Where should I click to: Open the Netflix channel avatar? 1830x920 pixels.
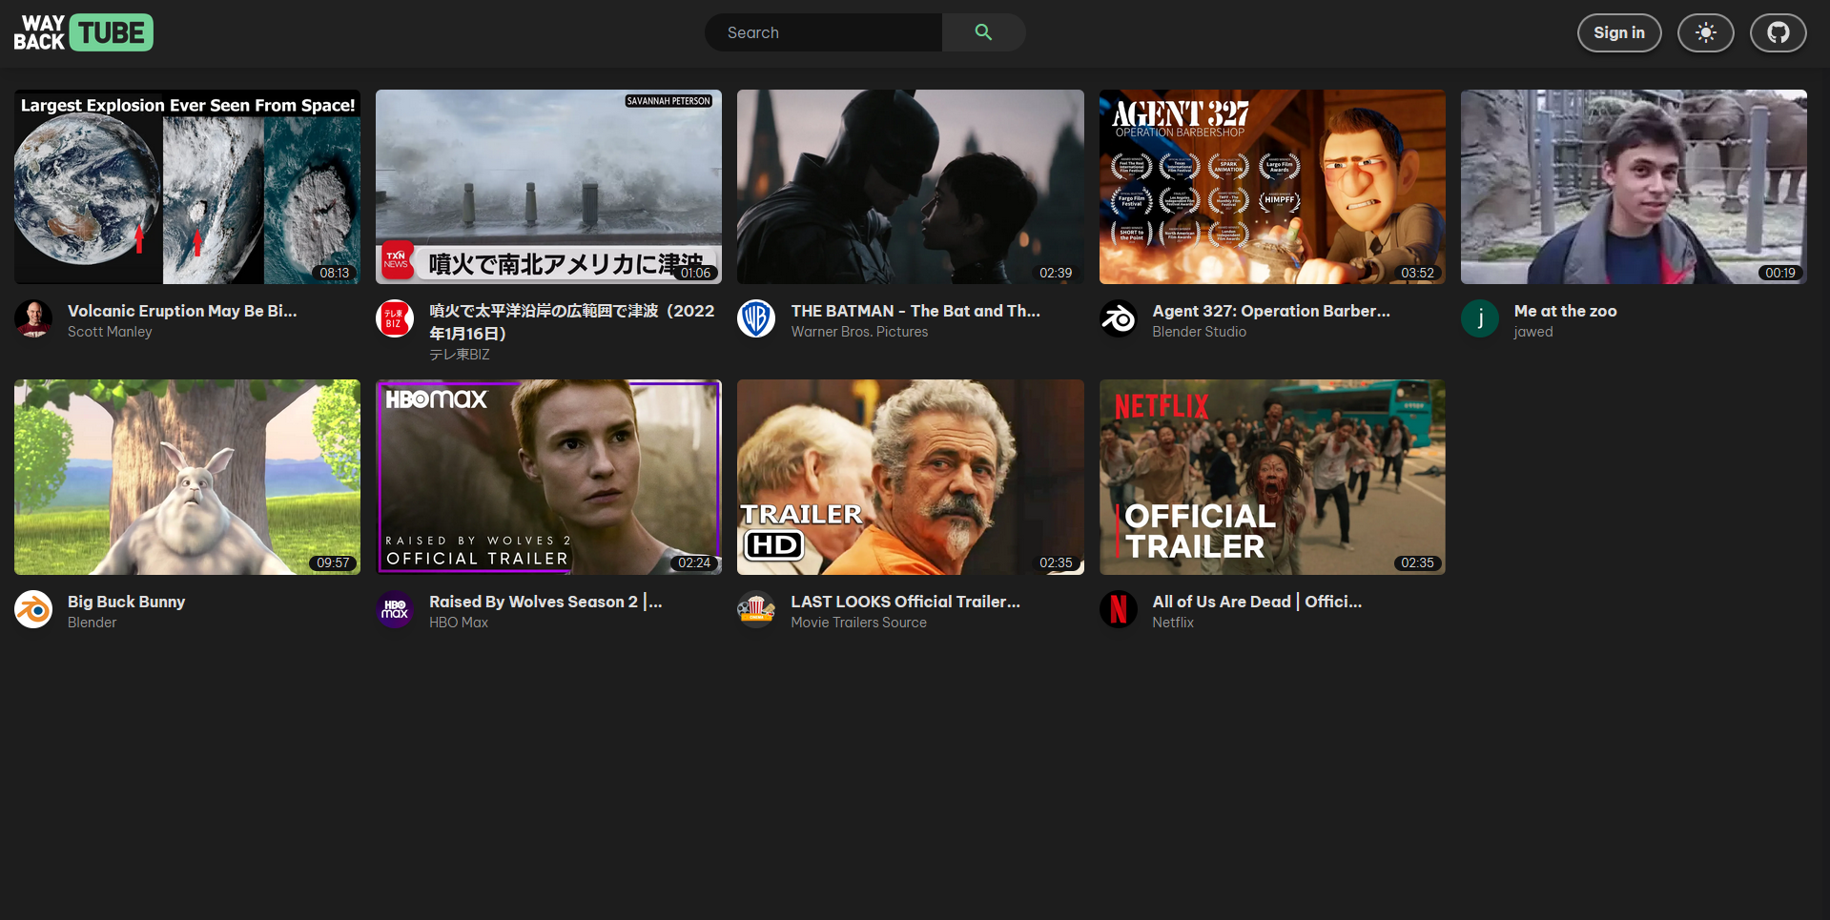click(1118, 609)
